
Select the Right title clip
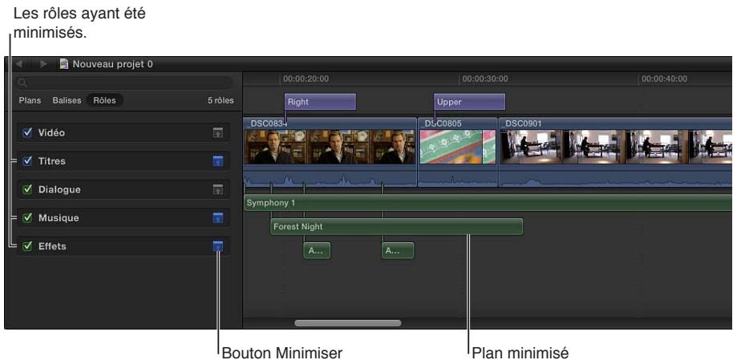tap(320, 102)
